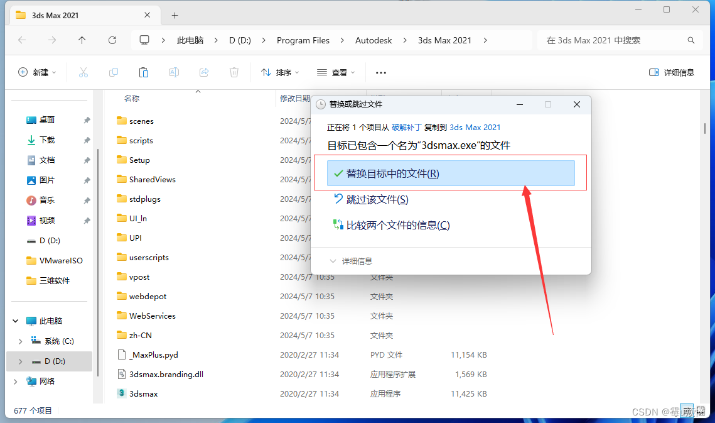
Task: Open the 查看 view dropdown
Action: click(x=336, y=72)
